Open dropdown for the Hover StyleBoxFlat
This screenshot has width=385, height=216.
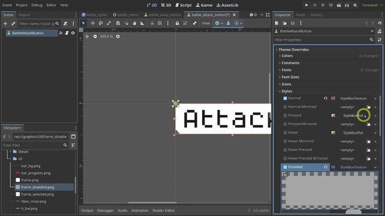375,133
